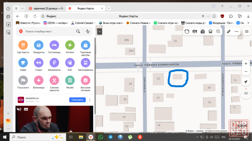Open the route builder icon in search bar
This screenshot has width=252, height=141.
coord(88,32)
